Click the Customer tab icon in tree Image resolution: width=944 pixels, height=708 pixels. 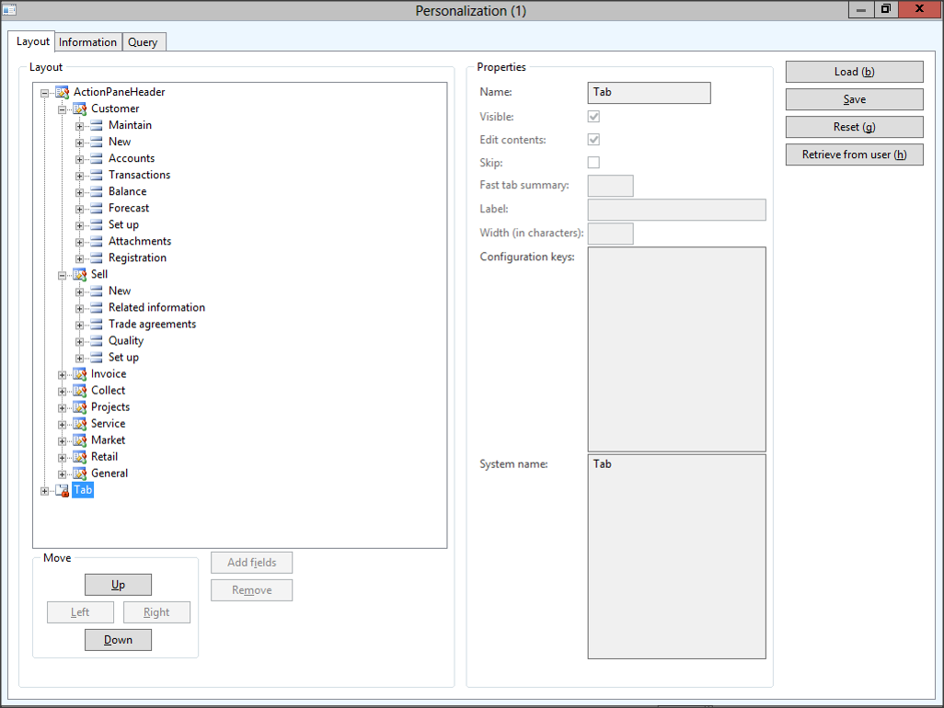[x=79, y=108]
